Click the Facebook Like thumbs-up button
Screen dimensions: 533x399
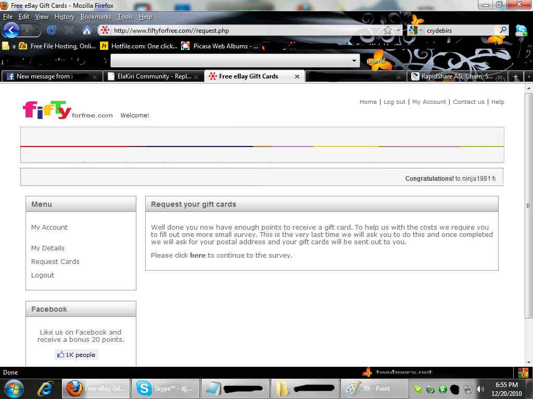pyautogui.click(x=77, y=354)
